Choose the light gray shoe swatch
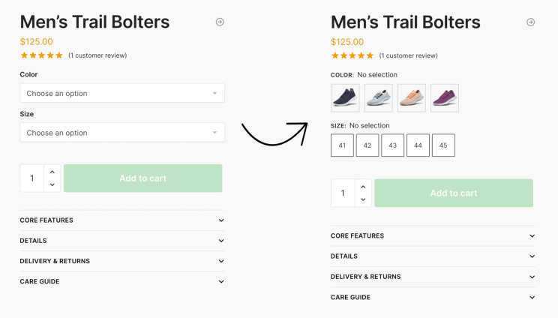The width and height of the screenshot is (558, 318). pyautogui.click(x=378, y=97)
